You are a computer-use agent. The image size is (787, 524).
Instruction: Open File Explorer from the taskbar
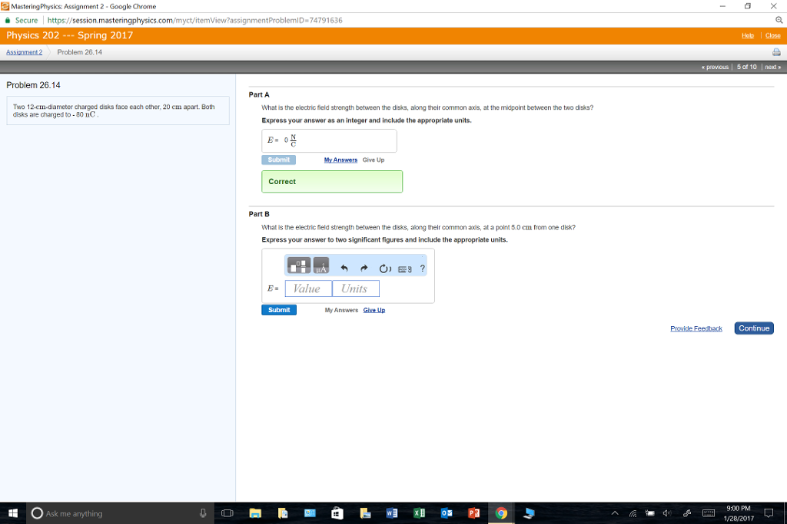[x=255, y=513]
